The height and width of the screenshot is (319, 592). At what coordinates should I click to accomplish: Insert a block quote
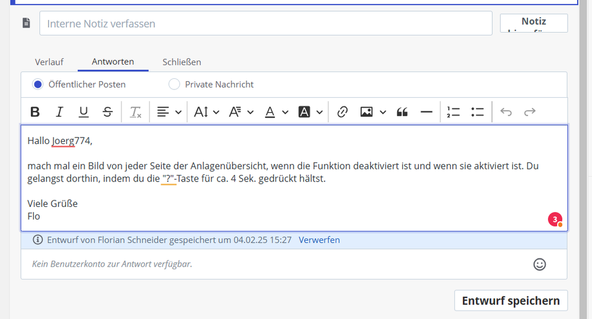[402, 112]
